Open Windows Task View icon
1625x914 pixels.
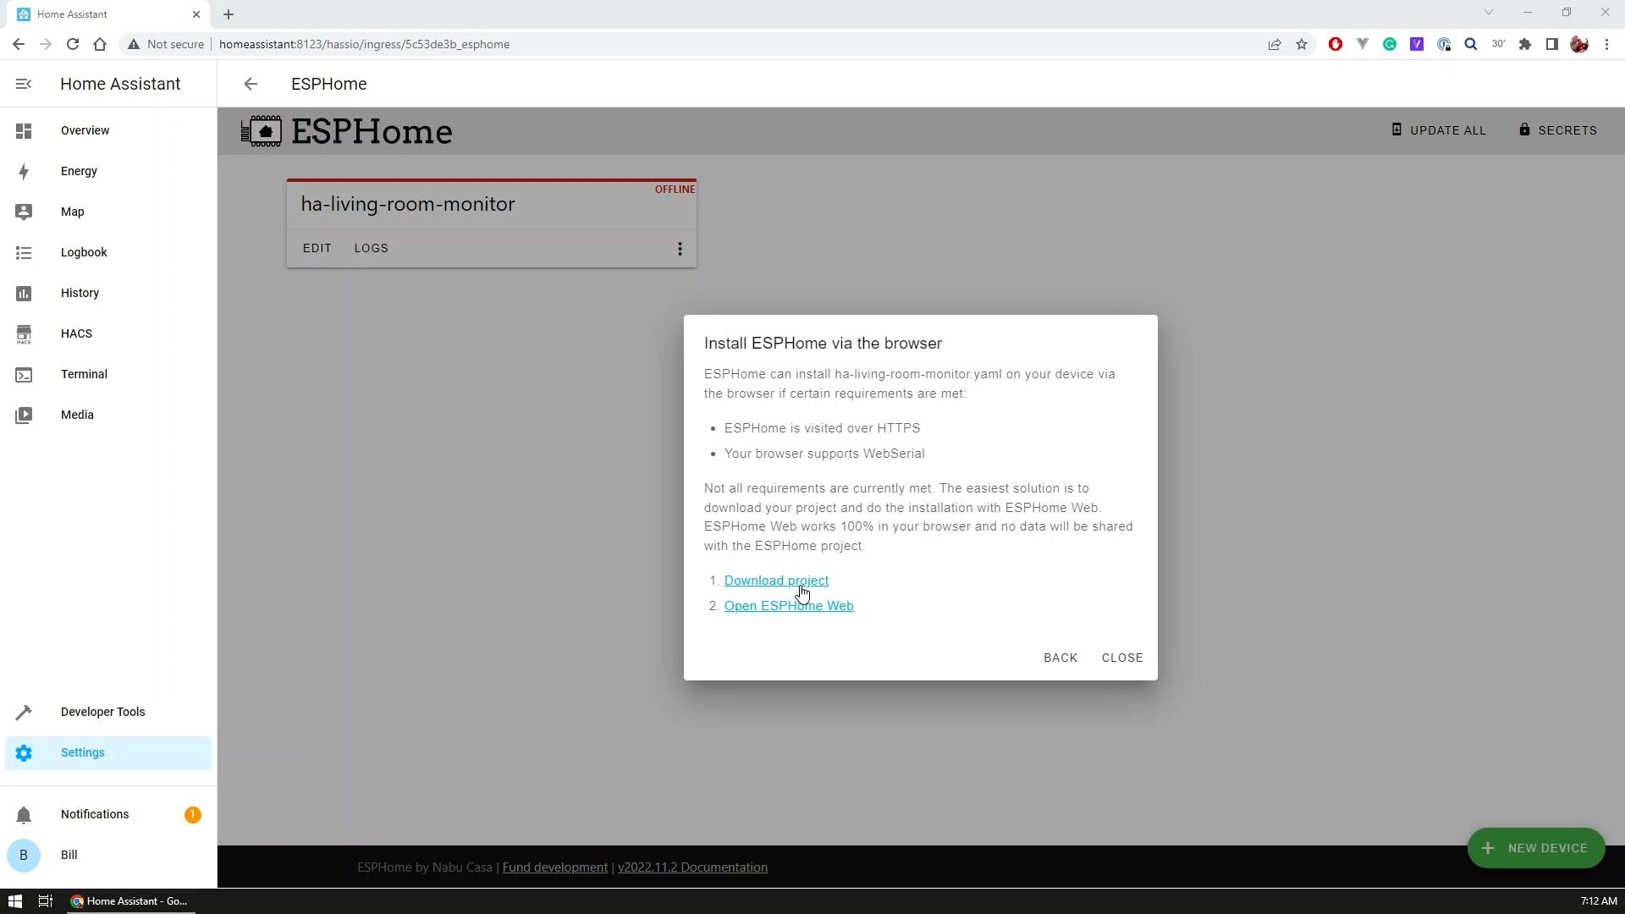click(x=46, y=901)
